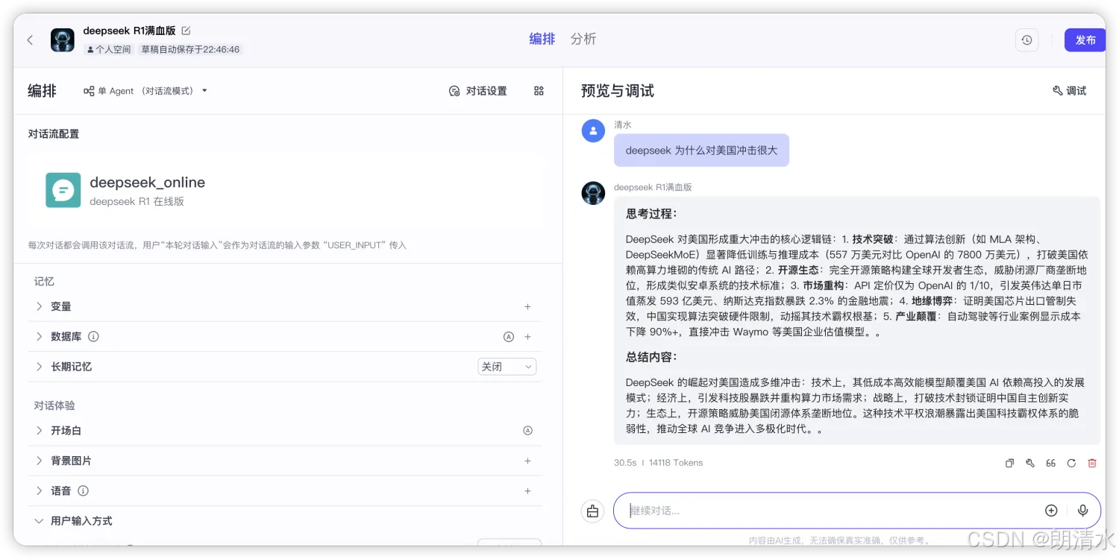This screenshot has height=559, width=1119.
Task: Open the 个人空间 workspace label
Action: [110, 49]
